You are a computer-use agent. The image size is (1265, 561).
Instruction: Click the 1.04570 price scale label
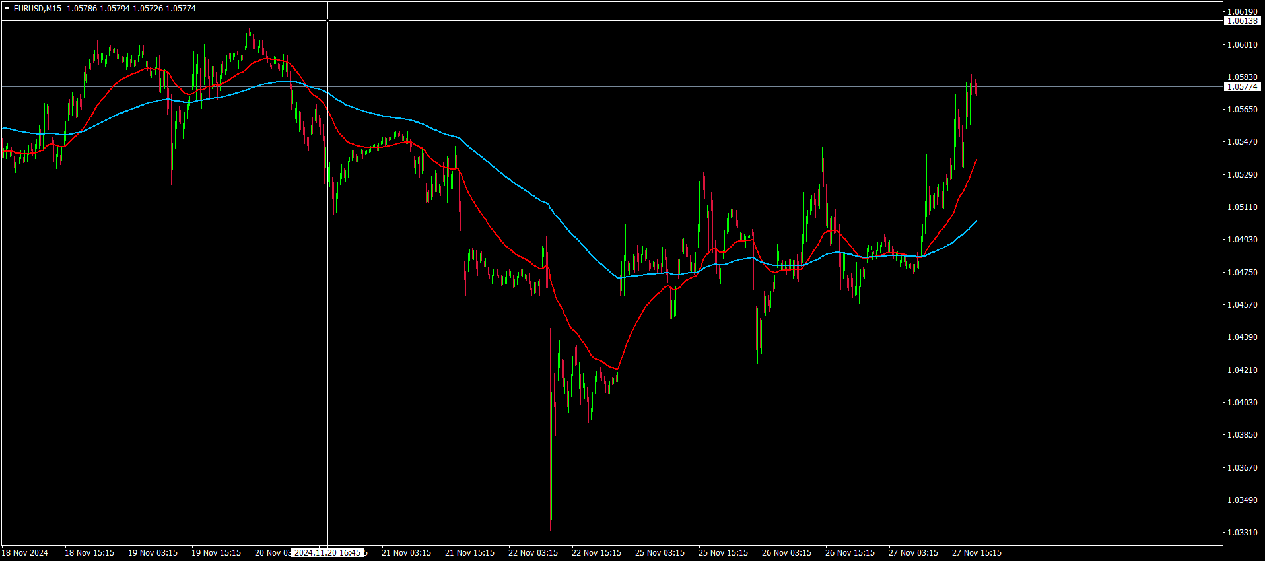1243,305
